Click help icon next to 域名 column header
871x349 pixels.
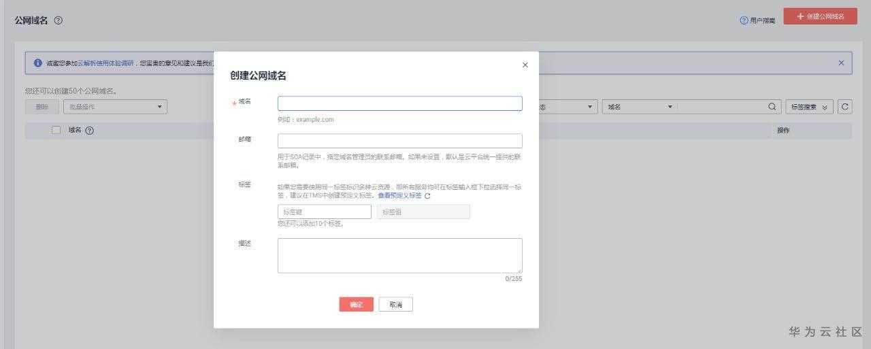tap(89, 131)
